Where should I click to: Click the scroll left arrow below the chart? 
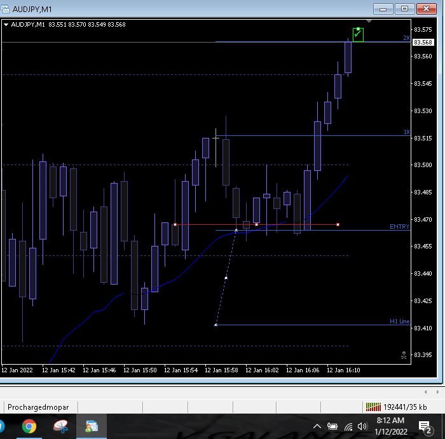425,392
